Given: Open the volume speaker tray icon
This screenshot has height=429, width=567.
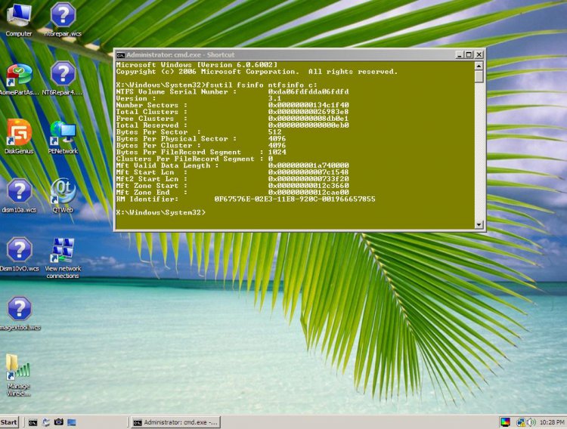Looking at the screenshot, I should click(x=531, y=421).
